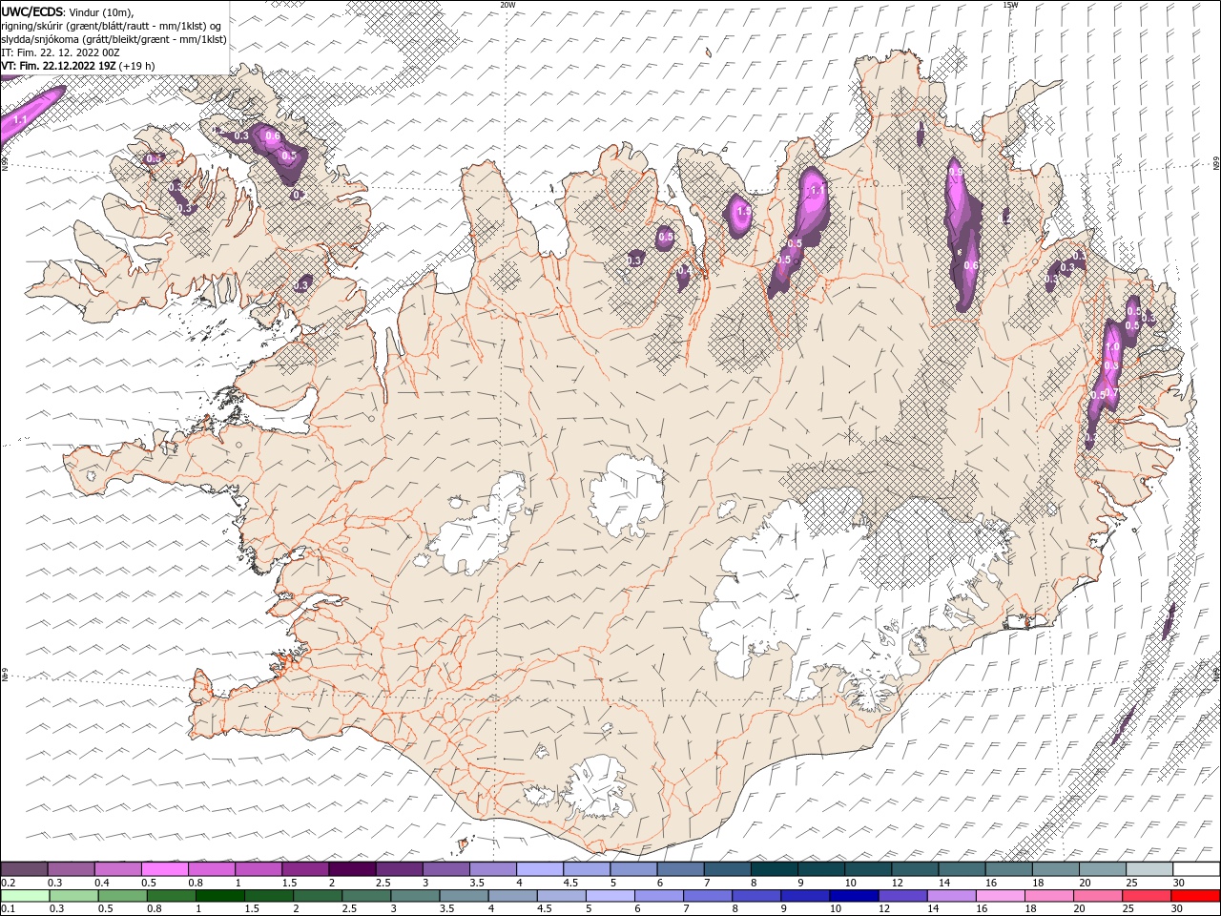Viewport: 1221px width, 916px height.
Task: Pick the crimson 25 swatch in the lower legend
Action: pyautogui.click(x=1147, y=895)
